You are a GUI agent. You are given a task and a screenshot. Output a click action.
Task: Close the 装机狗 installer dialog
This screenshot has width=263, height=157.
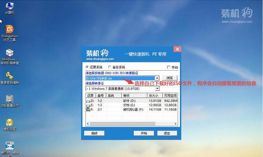pos(177,49)
